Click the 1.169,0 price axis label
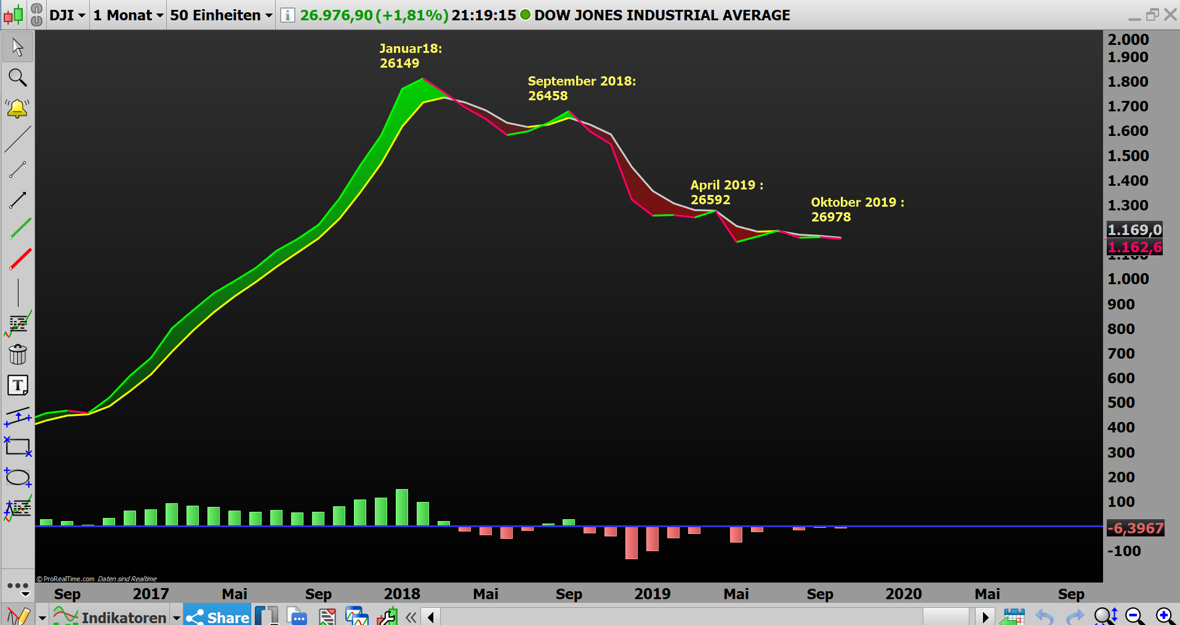This screenshot has height=625, width=1180. pyautogui.click(x=1134, y=229)
